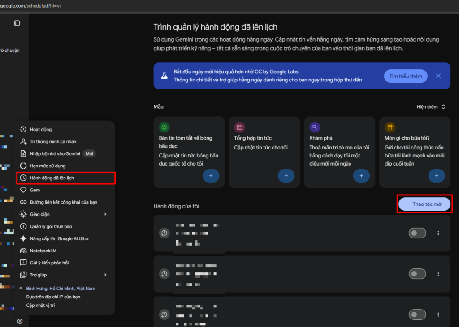Expand templates with Hiện thêm
The width and height of the screenshot is (459, 327).
pos(431,107)
